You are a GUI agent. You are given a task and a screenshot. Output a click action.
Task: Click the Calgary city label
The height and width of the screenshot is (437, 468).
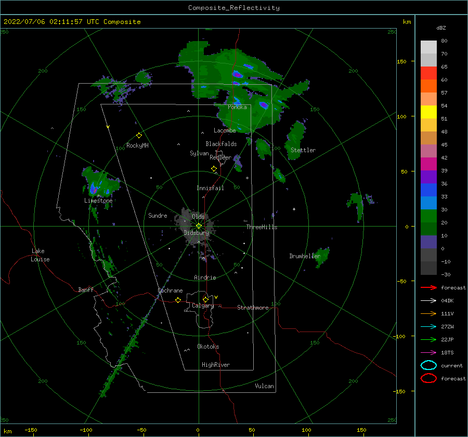coord(203,306)
